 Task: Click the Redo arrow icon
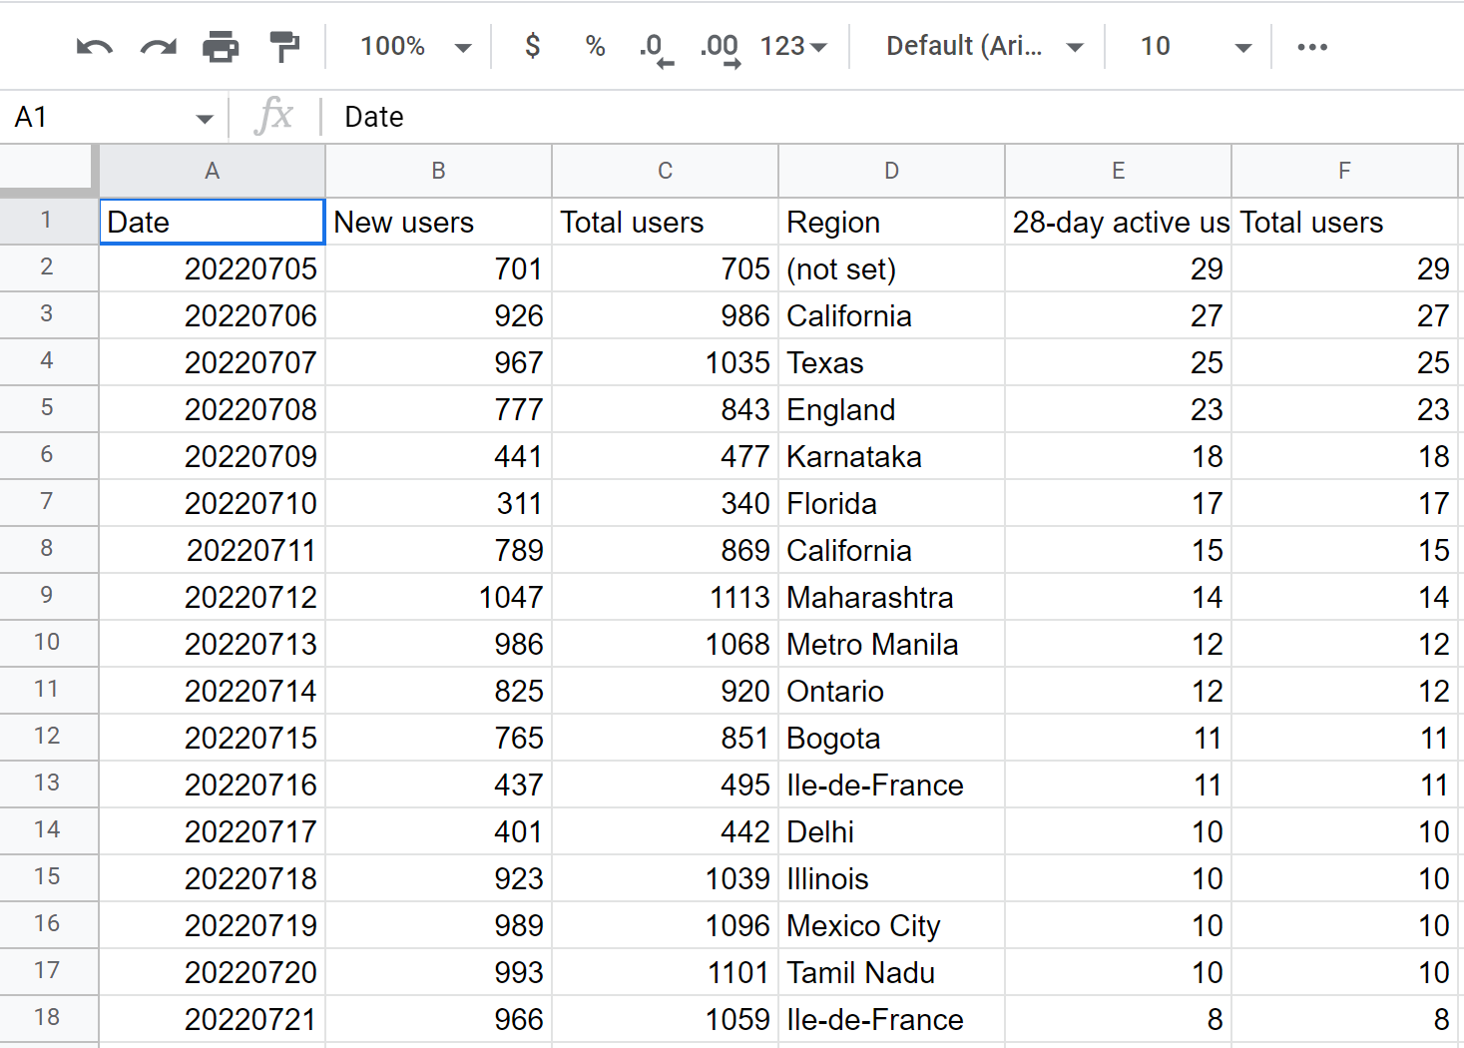coord(158,47)
